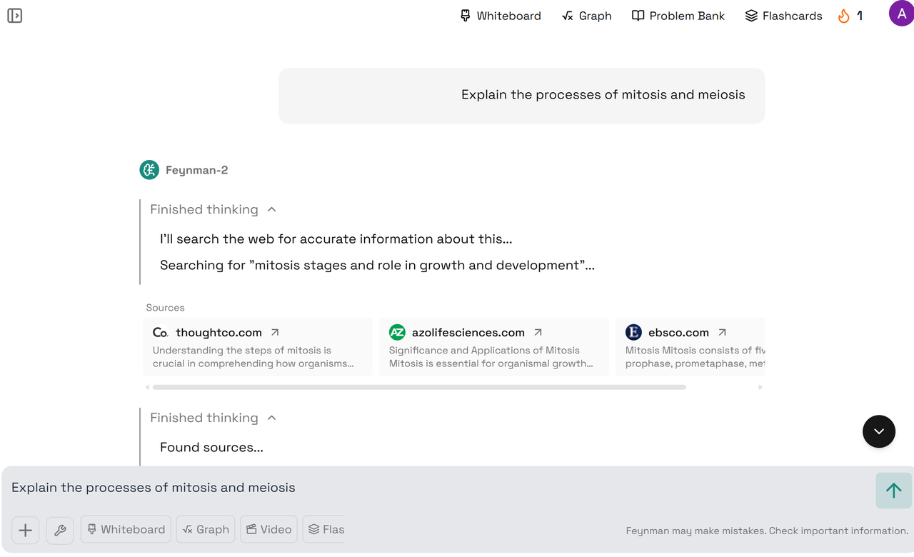Open Flashcards from the top navigation
Viewport: 914px width, 557px height.
pyautogui.click(x=783, y=16)
